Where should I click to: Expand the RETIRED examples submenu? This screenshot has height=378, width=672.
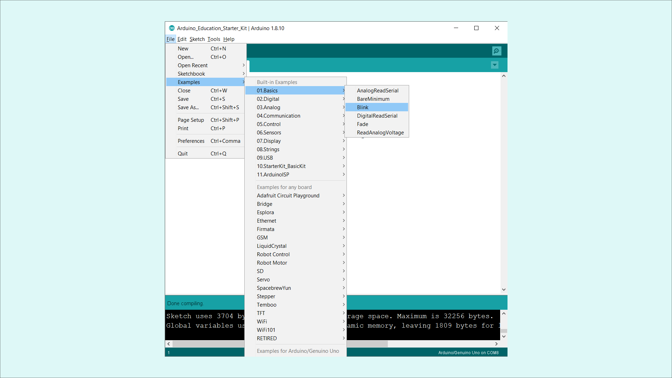point(296,338)
